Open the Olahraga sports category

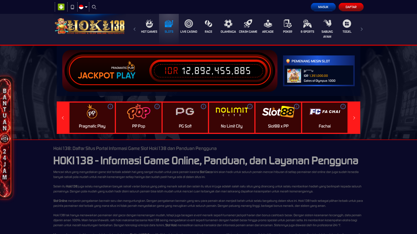click(x=228, y=27)
